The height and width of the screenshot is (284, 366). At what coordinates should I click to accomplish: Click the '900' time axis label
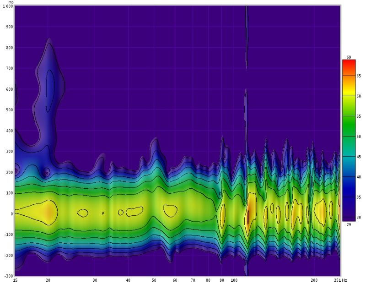coord(10,27)
